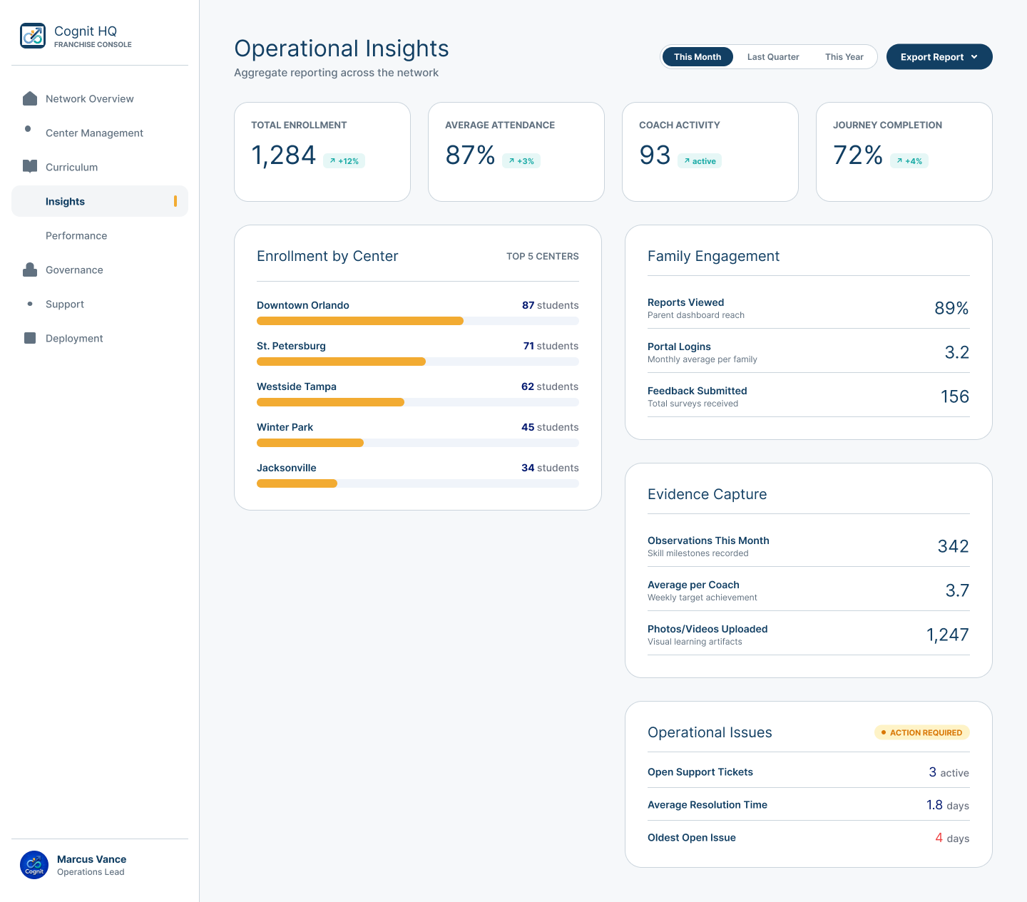Open the Coach Activity card
This screenshot has width=1027, height=902.
tap(710, 152)
